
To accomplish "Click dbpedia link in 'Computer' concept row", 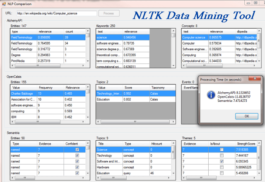I will pyautogui.click(x=246, y=43).
